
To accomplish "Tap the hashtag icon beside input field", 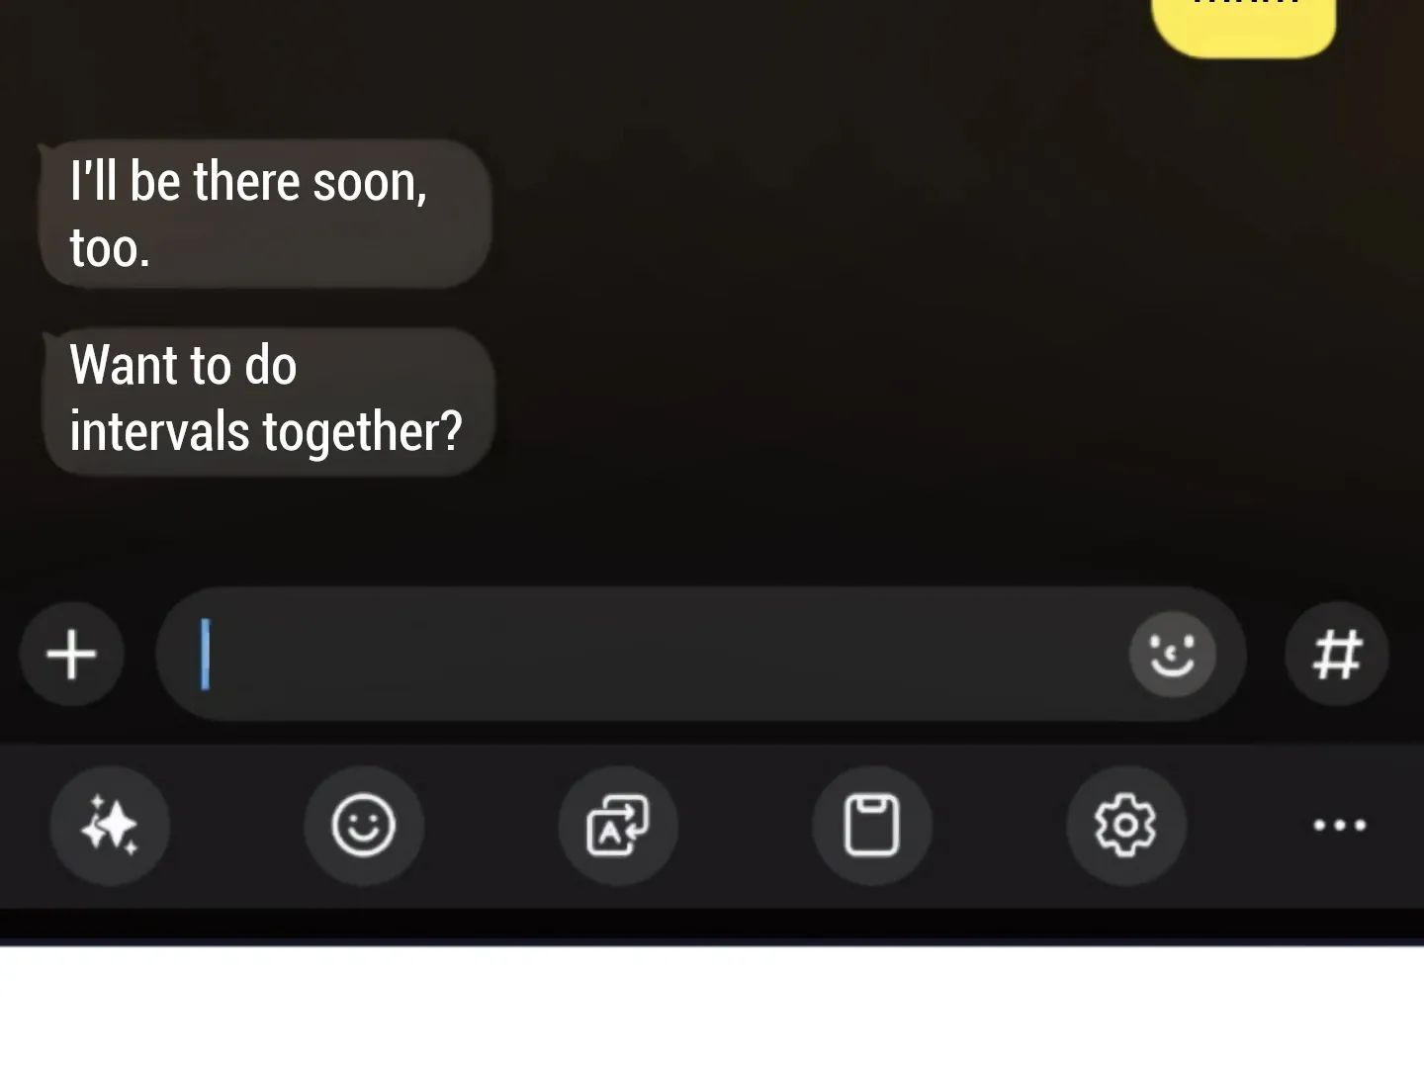I will (1337, 654).
